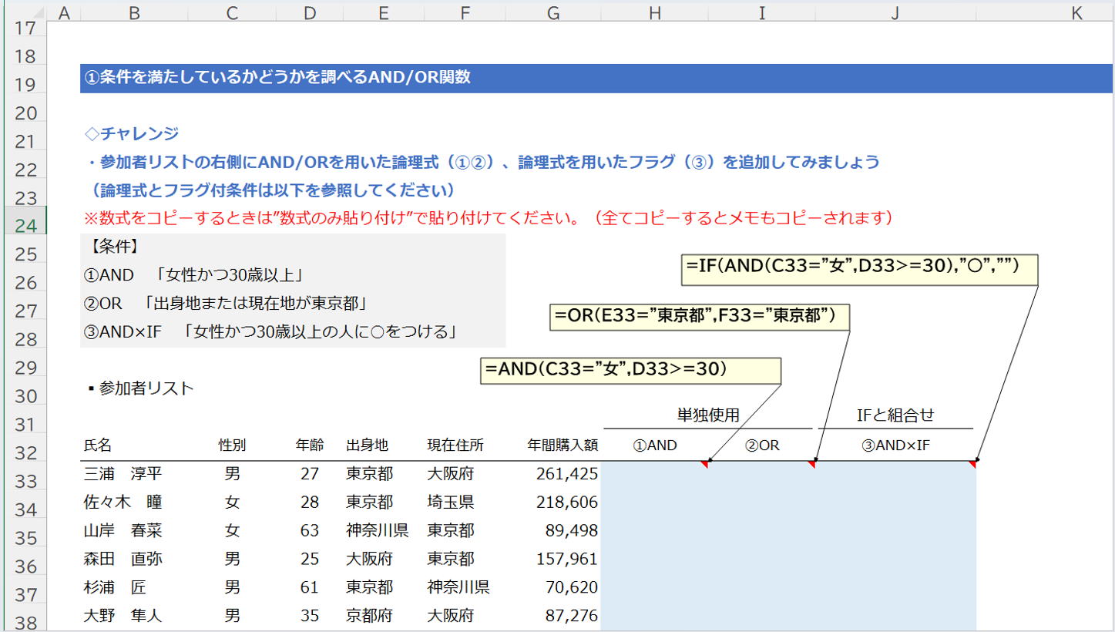Click the ①AND column heading
This screenshot has width=1115, height=632.
[x=655, y=445]
